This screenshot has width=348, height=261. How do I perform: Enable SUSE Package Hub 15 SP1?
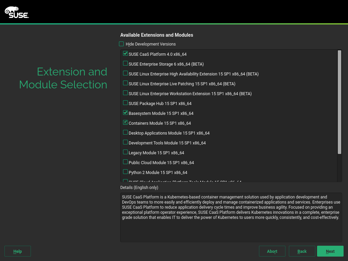125,103
